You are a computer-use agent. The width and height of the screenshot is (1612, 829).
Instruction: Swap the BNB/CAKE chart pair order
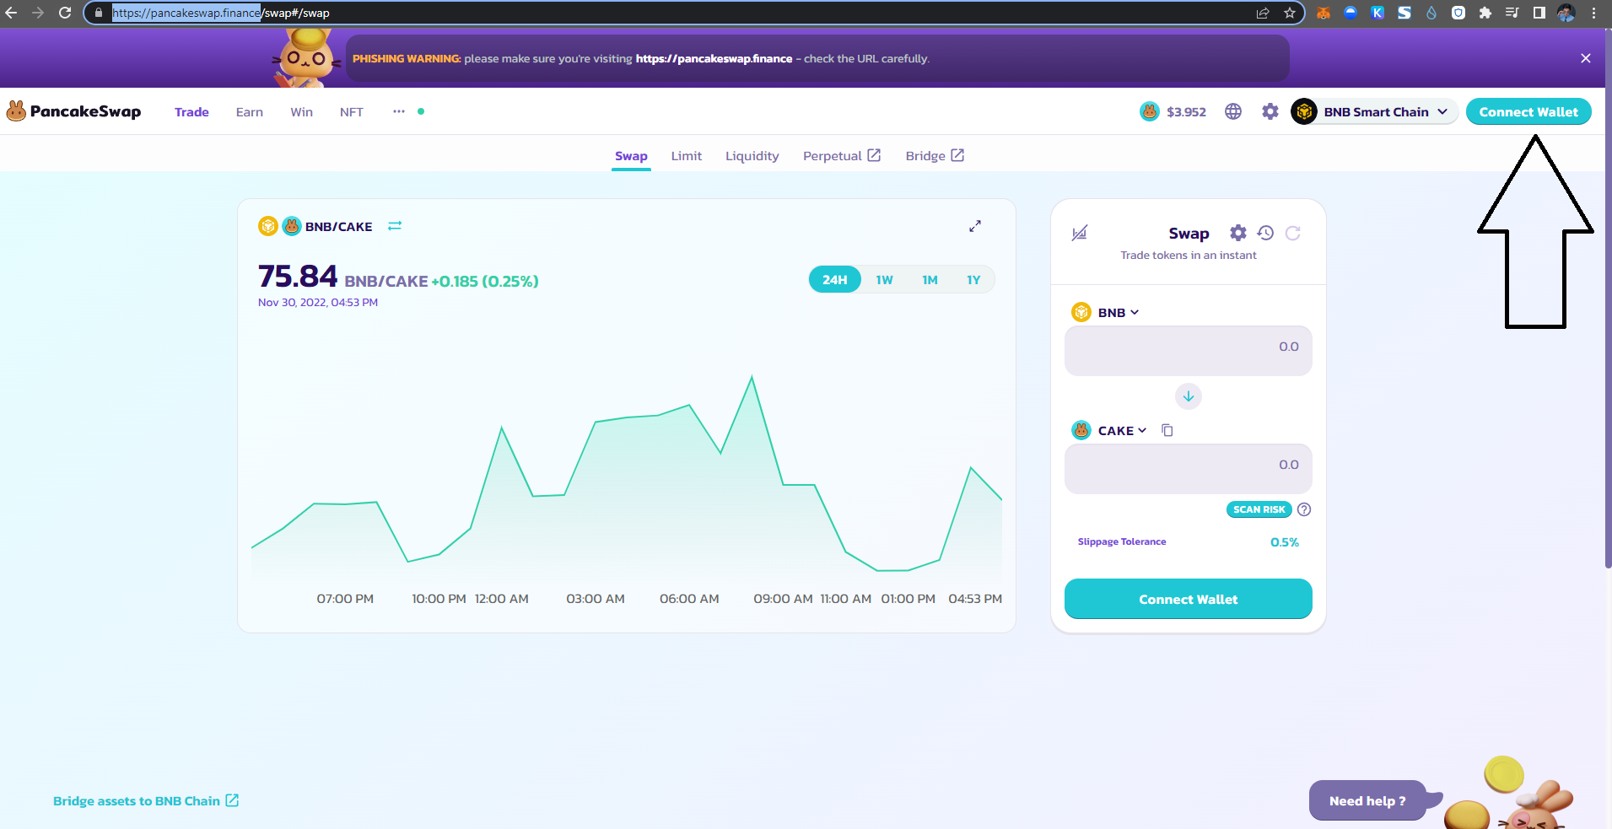394,226
